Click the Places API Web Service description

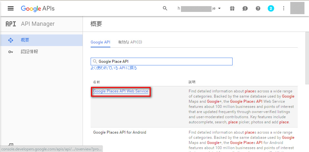[241, 107]
